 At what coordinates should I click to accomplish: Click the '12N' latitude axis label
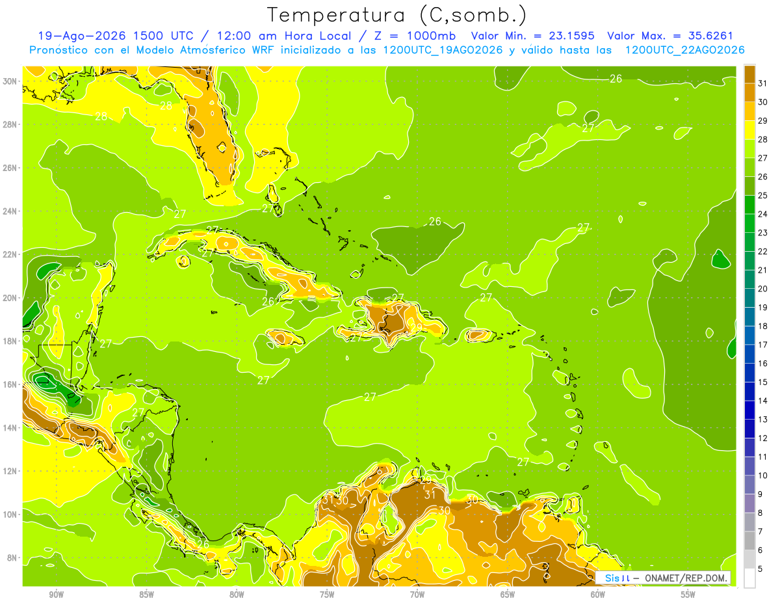(x=10, y=471)
